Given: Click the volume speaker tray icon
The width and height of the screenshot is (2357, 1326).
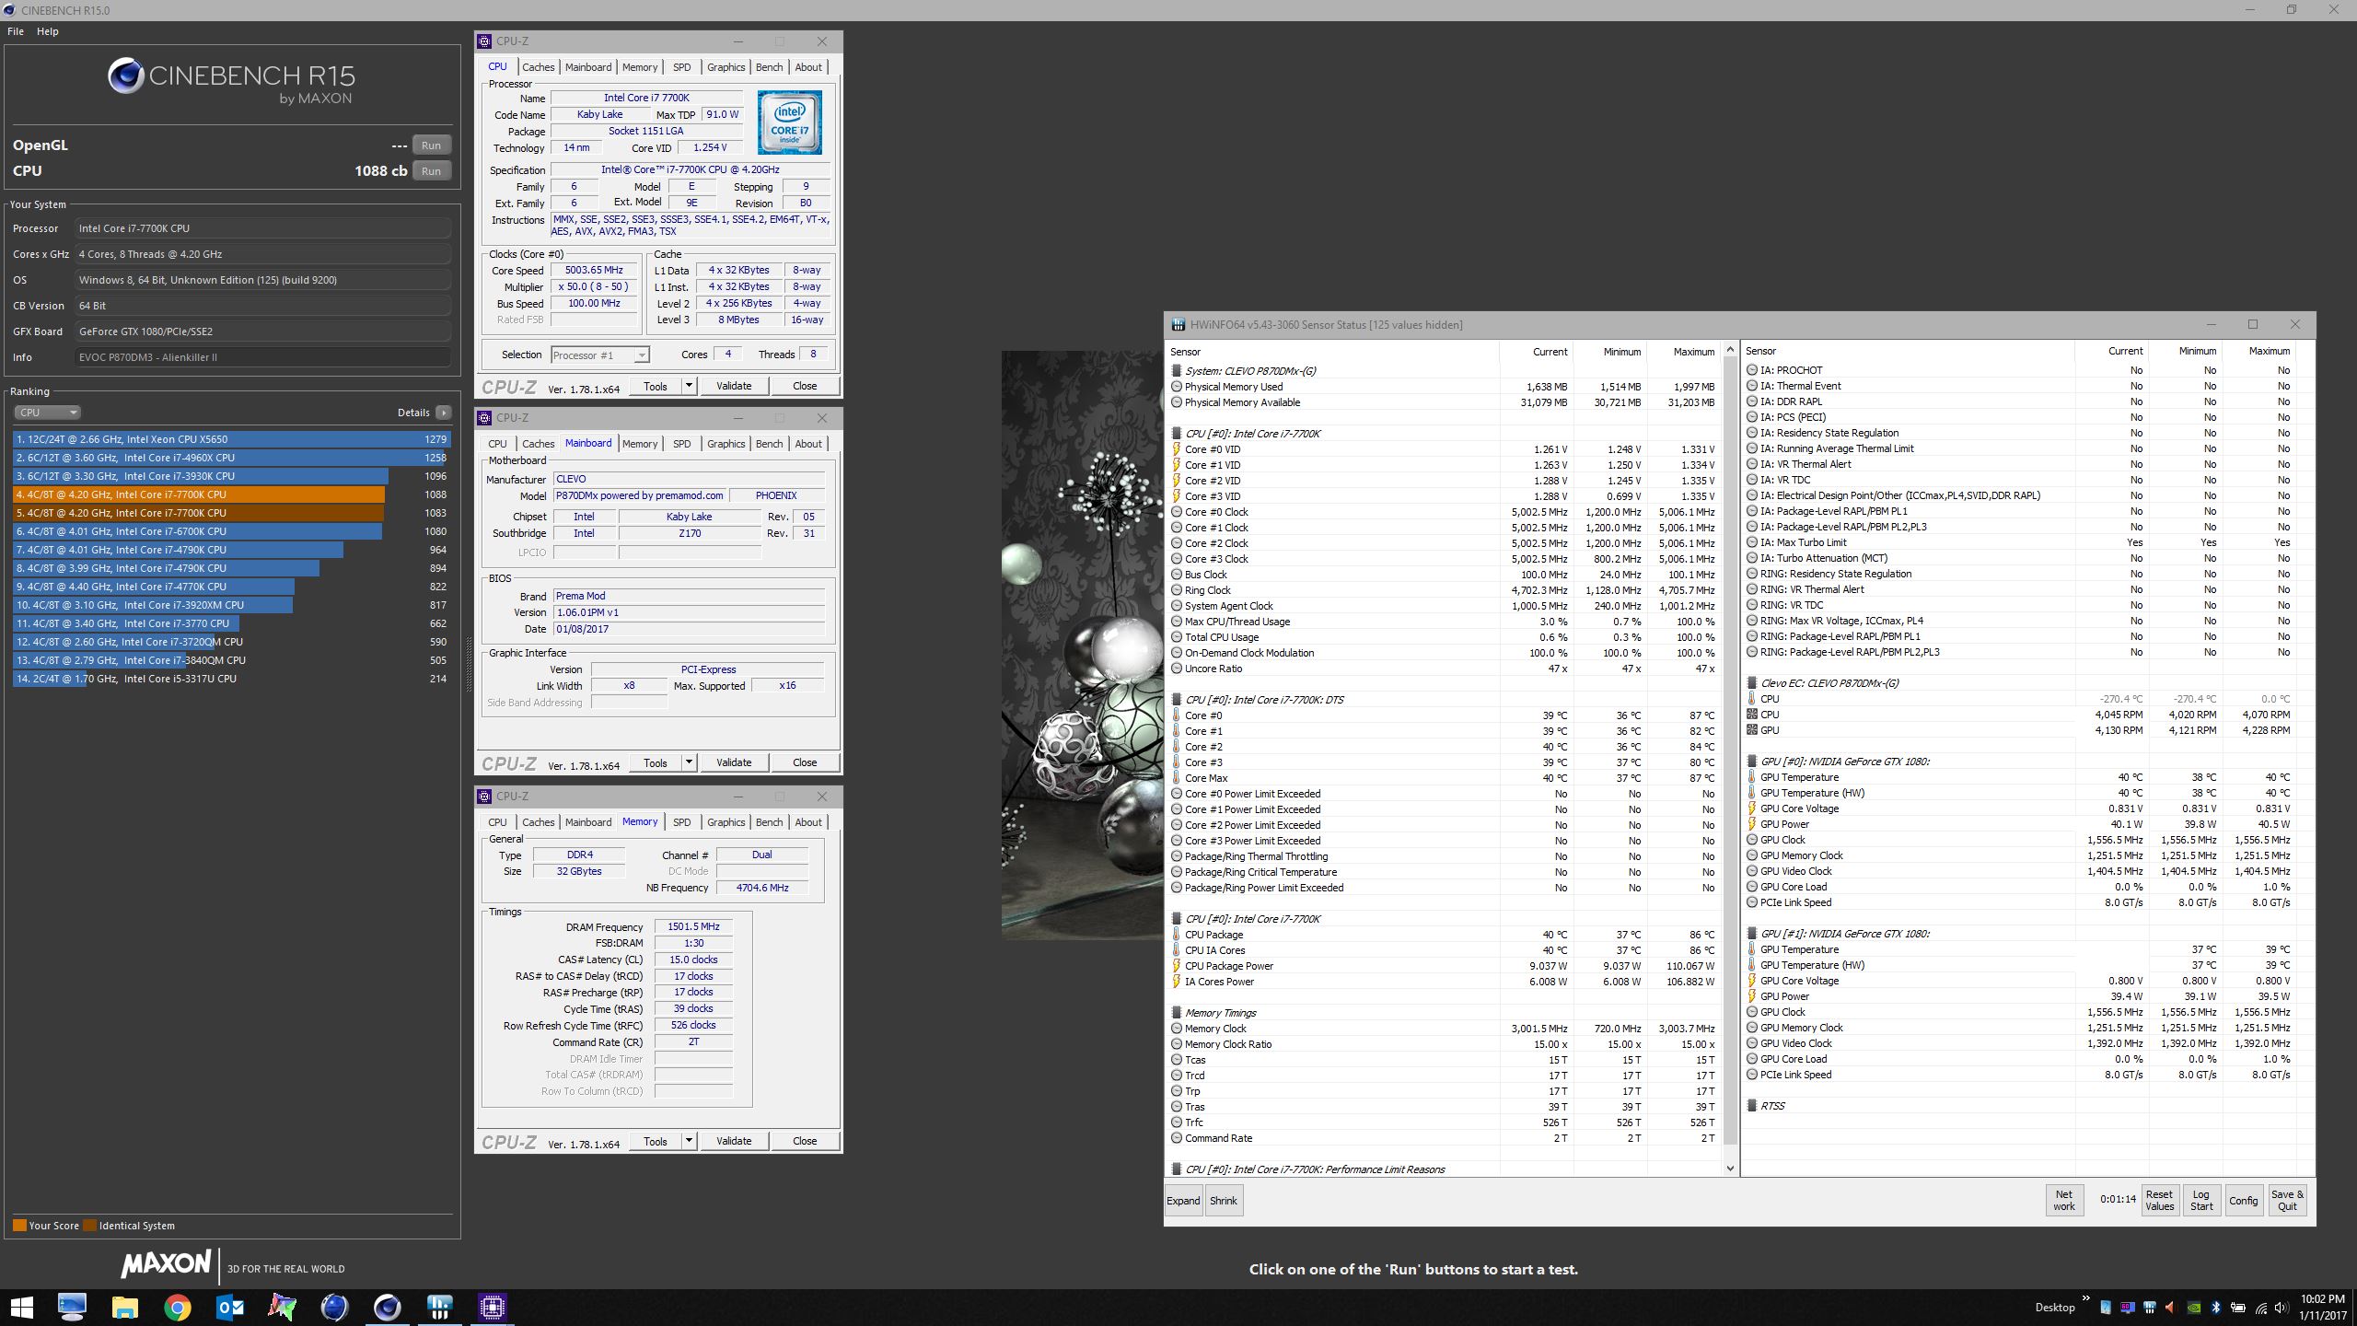Looking at the screenshot, I should [x=2282, y=1309].
